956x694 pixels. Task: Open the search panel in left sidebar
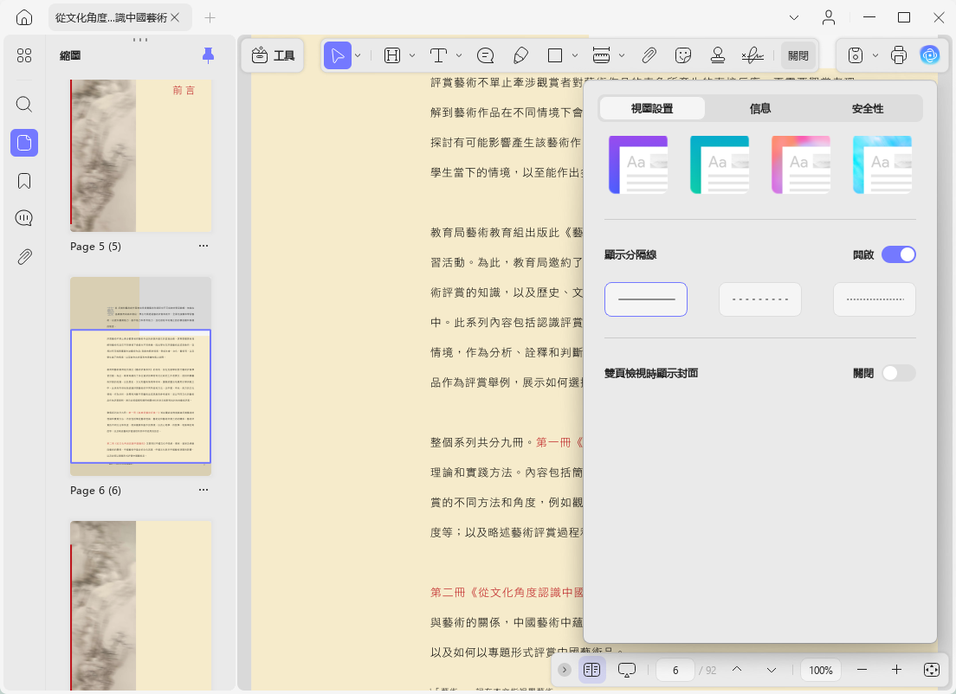23,104
